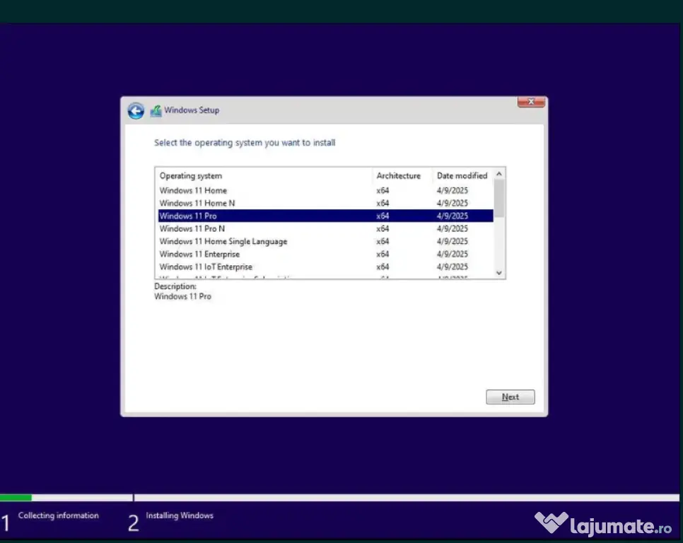This screenshot has width=683, height=543.
Task: Click the Windows Setup title icon
Action: [156, 110]
